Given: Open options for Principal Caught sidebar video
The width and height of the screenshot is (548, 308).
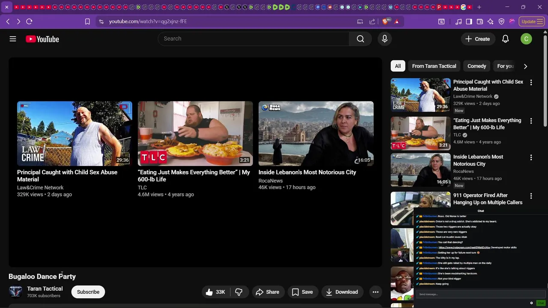Looking at the screenshot, I should point(531,82).
